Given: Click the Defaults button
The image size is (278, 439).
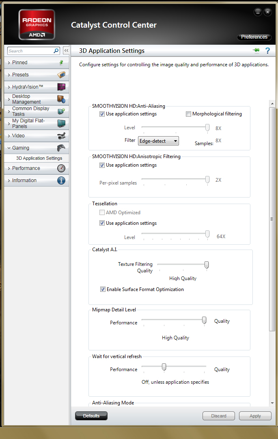Looking at the screenshot, I should [91, 416].
